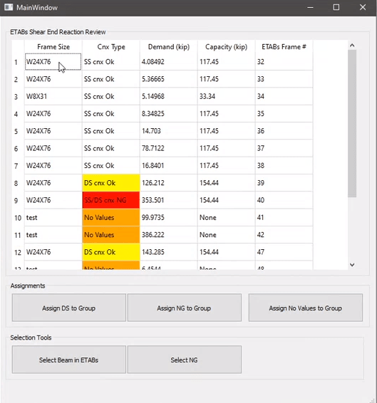Image resolution: width=377 pixels, height=403 pixels.
Task: Select the demand value 4.08492
Action: coord(169,62)
